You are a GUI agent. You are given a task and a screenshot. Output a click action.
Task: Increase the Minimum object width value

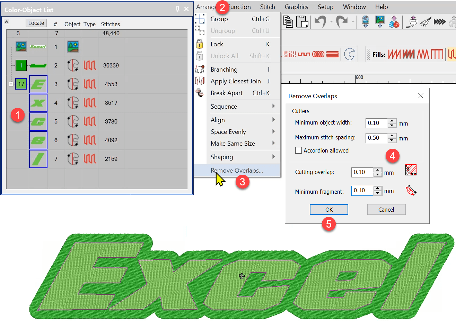[392, 121]
